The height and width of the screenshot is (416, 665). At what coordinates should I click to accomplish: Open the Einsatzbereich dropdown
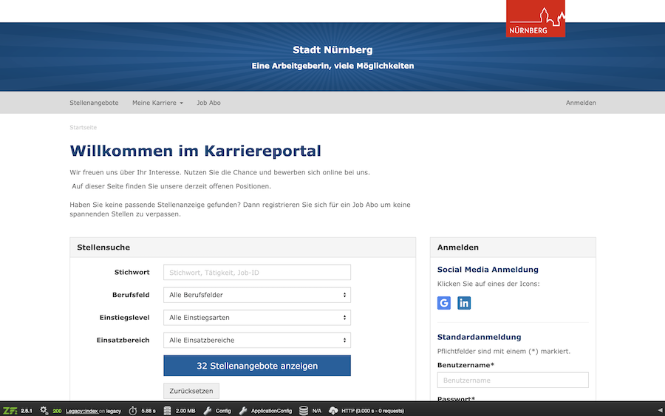(x=256, y=341)
